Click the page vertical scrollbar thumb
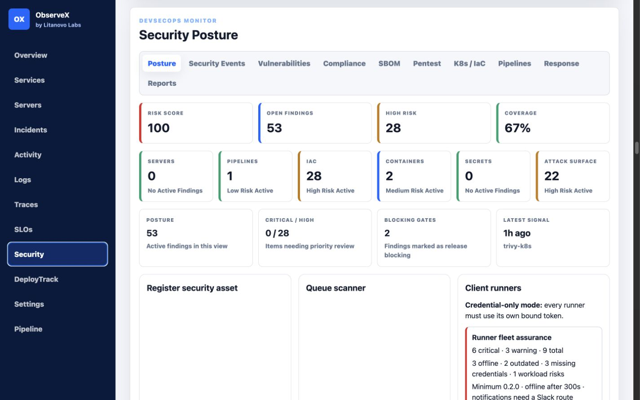 [x=636, y=148]
